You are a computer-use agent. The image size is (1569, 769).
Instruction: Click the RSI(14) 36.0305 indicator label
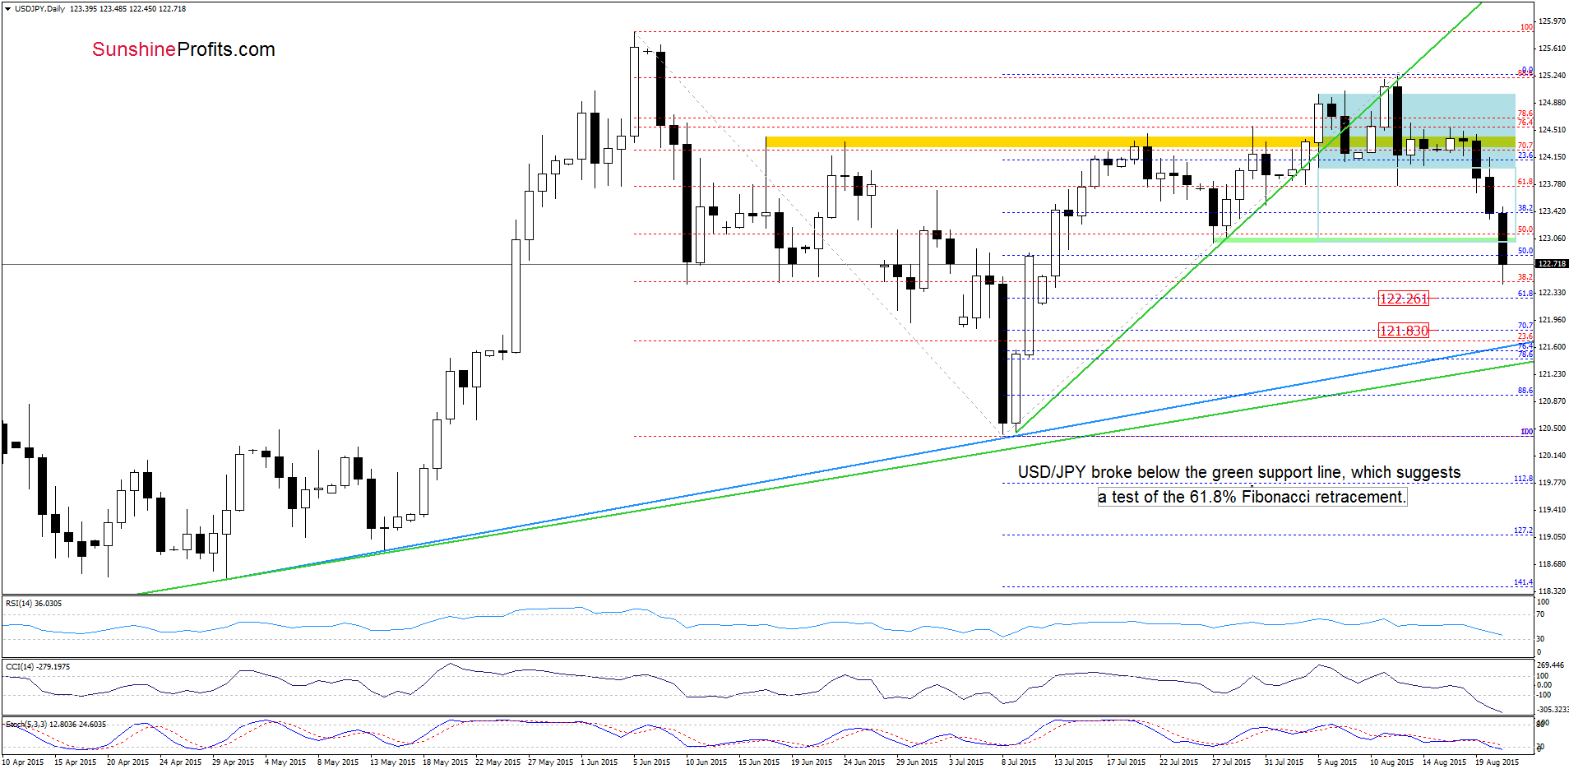point(34,604)
